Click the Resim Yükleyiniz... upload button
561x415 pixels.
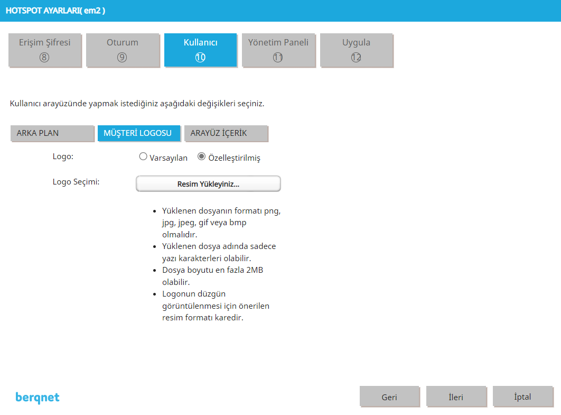pyautogui.click(x=208, y=183)
